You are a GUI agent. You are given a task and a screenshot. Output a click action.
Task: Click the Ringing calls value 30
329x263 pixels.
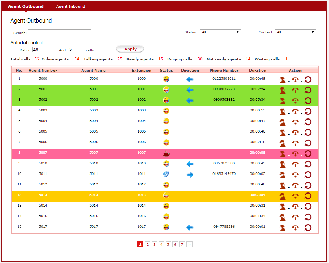200,59
